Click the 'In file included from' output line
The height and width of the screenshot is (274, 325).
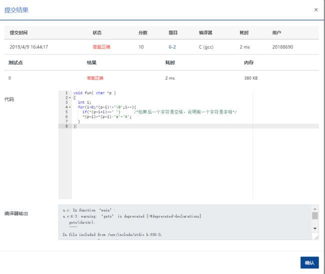pos(112,234)
